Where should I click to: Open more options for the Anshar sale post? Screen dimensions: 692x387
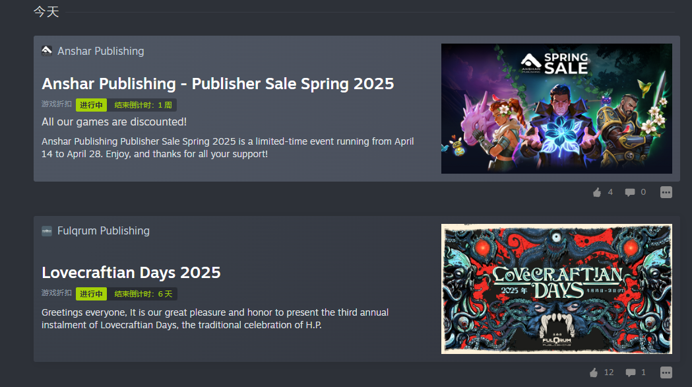tap(666, 192)
